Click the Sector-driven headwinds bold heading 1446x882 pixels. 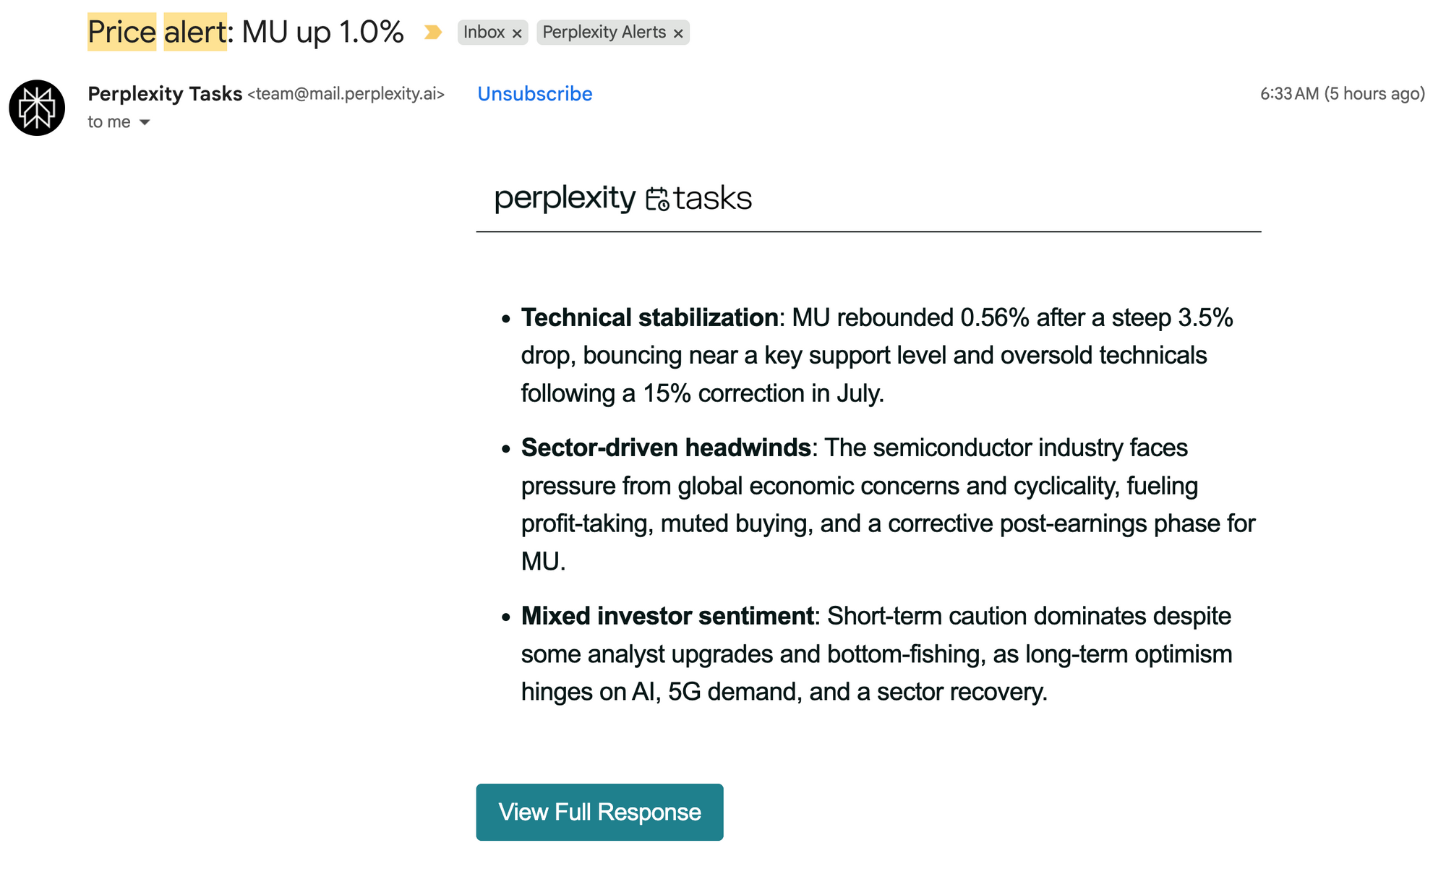(x=666, y=448)
